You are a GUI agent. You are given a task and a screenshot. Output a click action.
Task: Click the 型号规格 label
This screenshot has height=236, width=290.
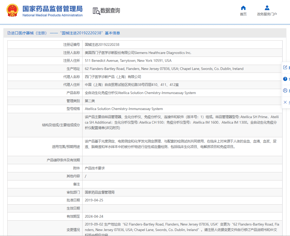73,109
